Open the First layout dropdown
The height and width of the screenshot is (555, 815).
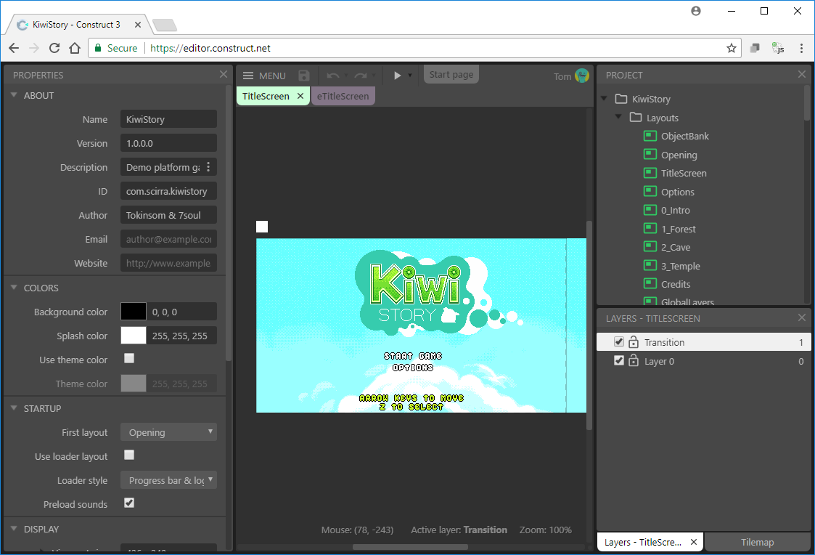168,432
